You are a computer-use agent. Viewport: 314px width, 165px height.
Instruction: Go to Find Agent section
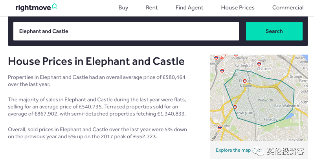coord(189,7)
